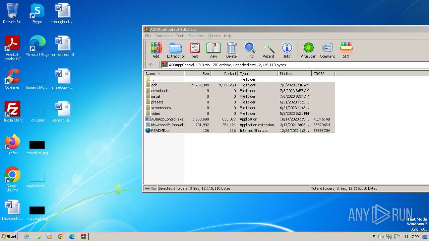This screenshot has height=241, width=429.
Task: Open the Options menu
Action: click(x=214, y=36)
